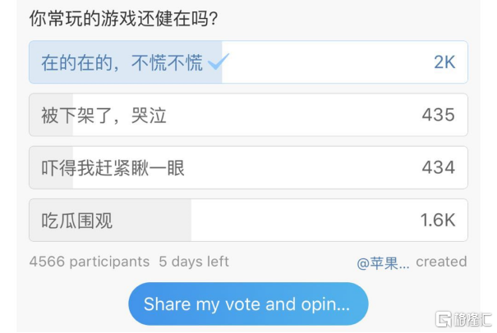The image size is (497, 333).
Task: Click the 435 vote count
Action: click(439, 115)
